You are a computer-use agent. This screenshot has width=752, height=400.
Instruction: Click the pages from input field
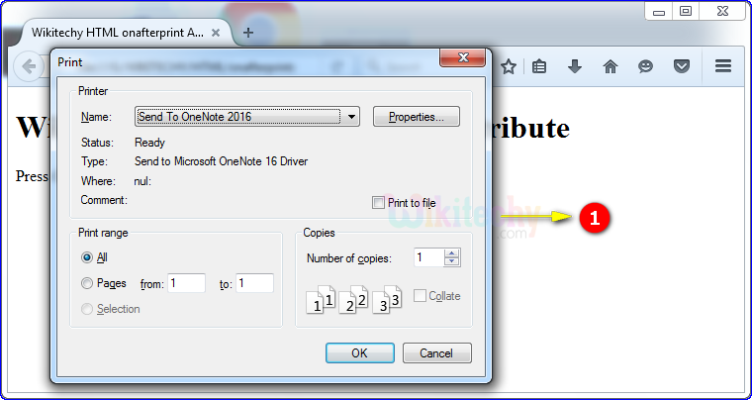tap(186, 284)
